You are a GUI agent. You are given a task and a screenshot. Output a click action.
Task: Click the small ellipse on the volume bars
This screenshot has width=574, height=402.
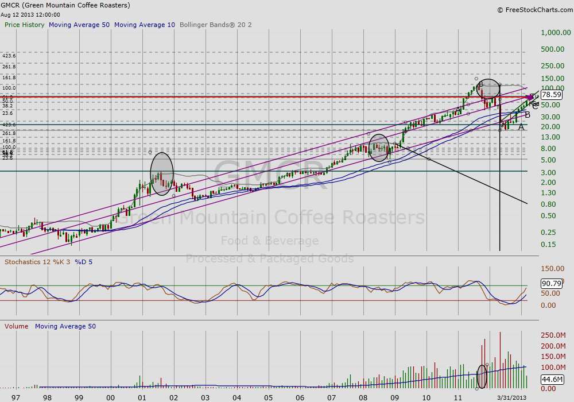482,377
